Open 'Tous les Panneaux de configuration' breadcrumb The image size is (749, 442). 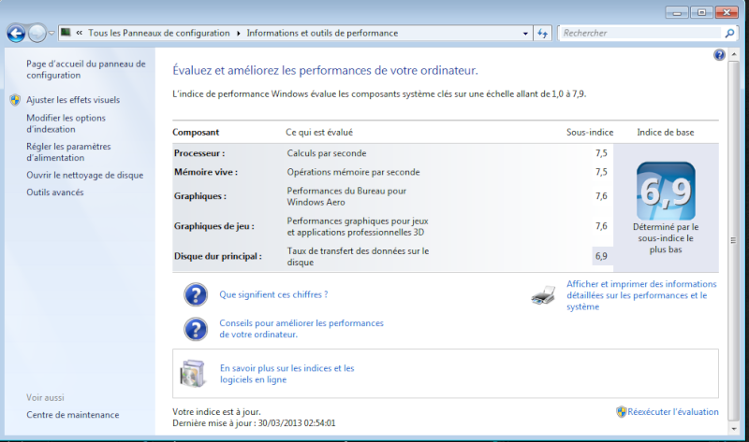tap(158, 33)
